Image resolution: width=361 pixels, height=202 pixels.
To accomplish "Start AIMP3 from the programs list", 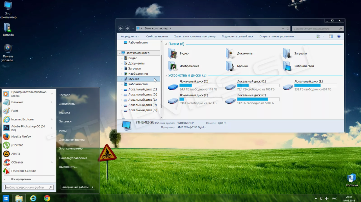I will (x=15, y=154).
